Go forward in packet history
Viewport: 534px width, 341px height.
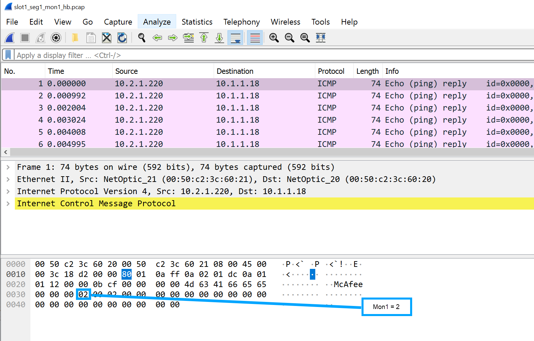click(173, 38)
